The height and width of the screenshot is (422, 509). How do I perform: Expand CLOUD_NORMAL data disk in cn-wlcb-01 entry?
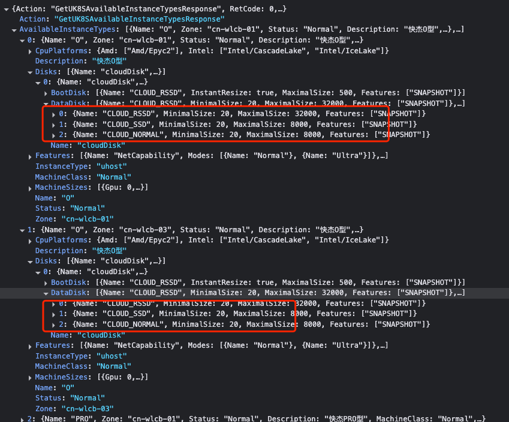click(x=53, y=135)
